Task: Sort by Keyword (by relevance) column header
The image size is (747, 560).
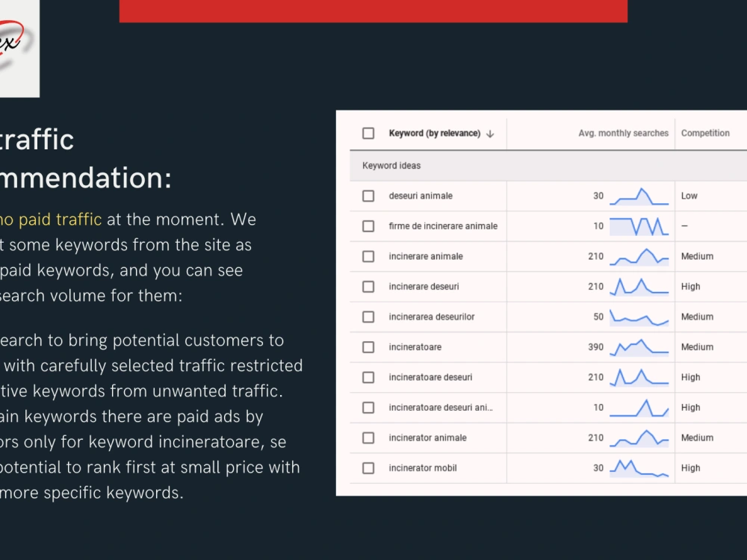Action: 435,134
